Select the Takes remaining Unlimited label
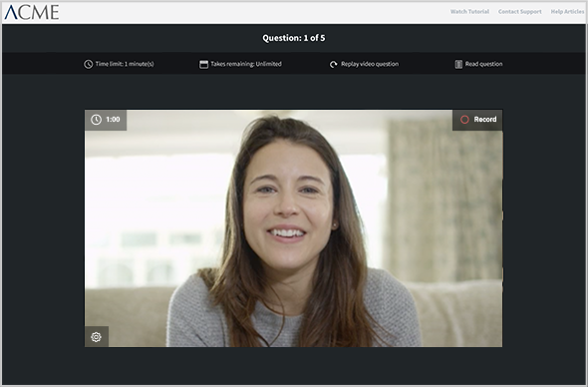The height and width of the screenshot is (387, 588). click(246, 64)
